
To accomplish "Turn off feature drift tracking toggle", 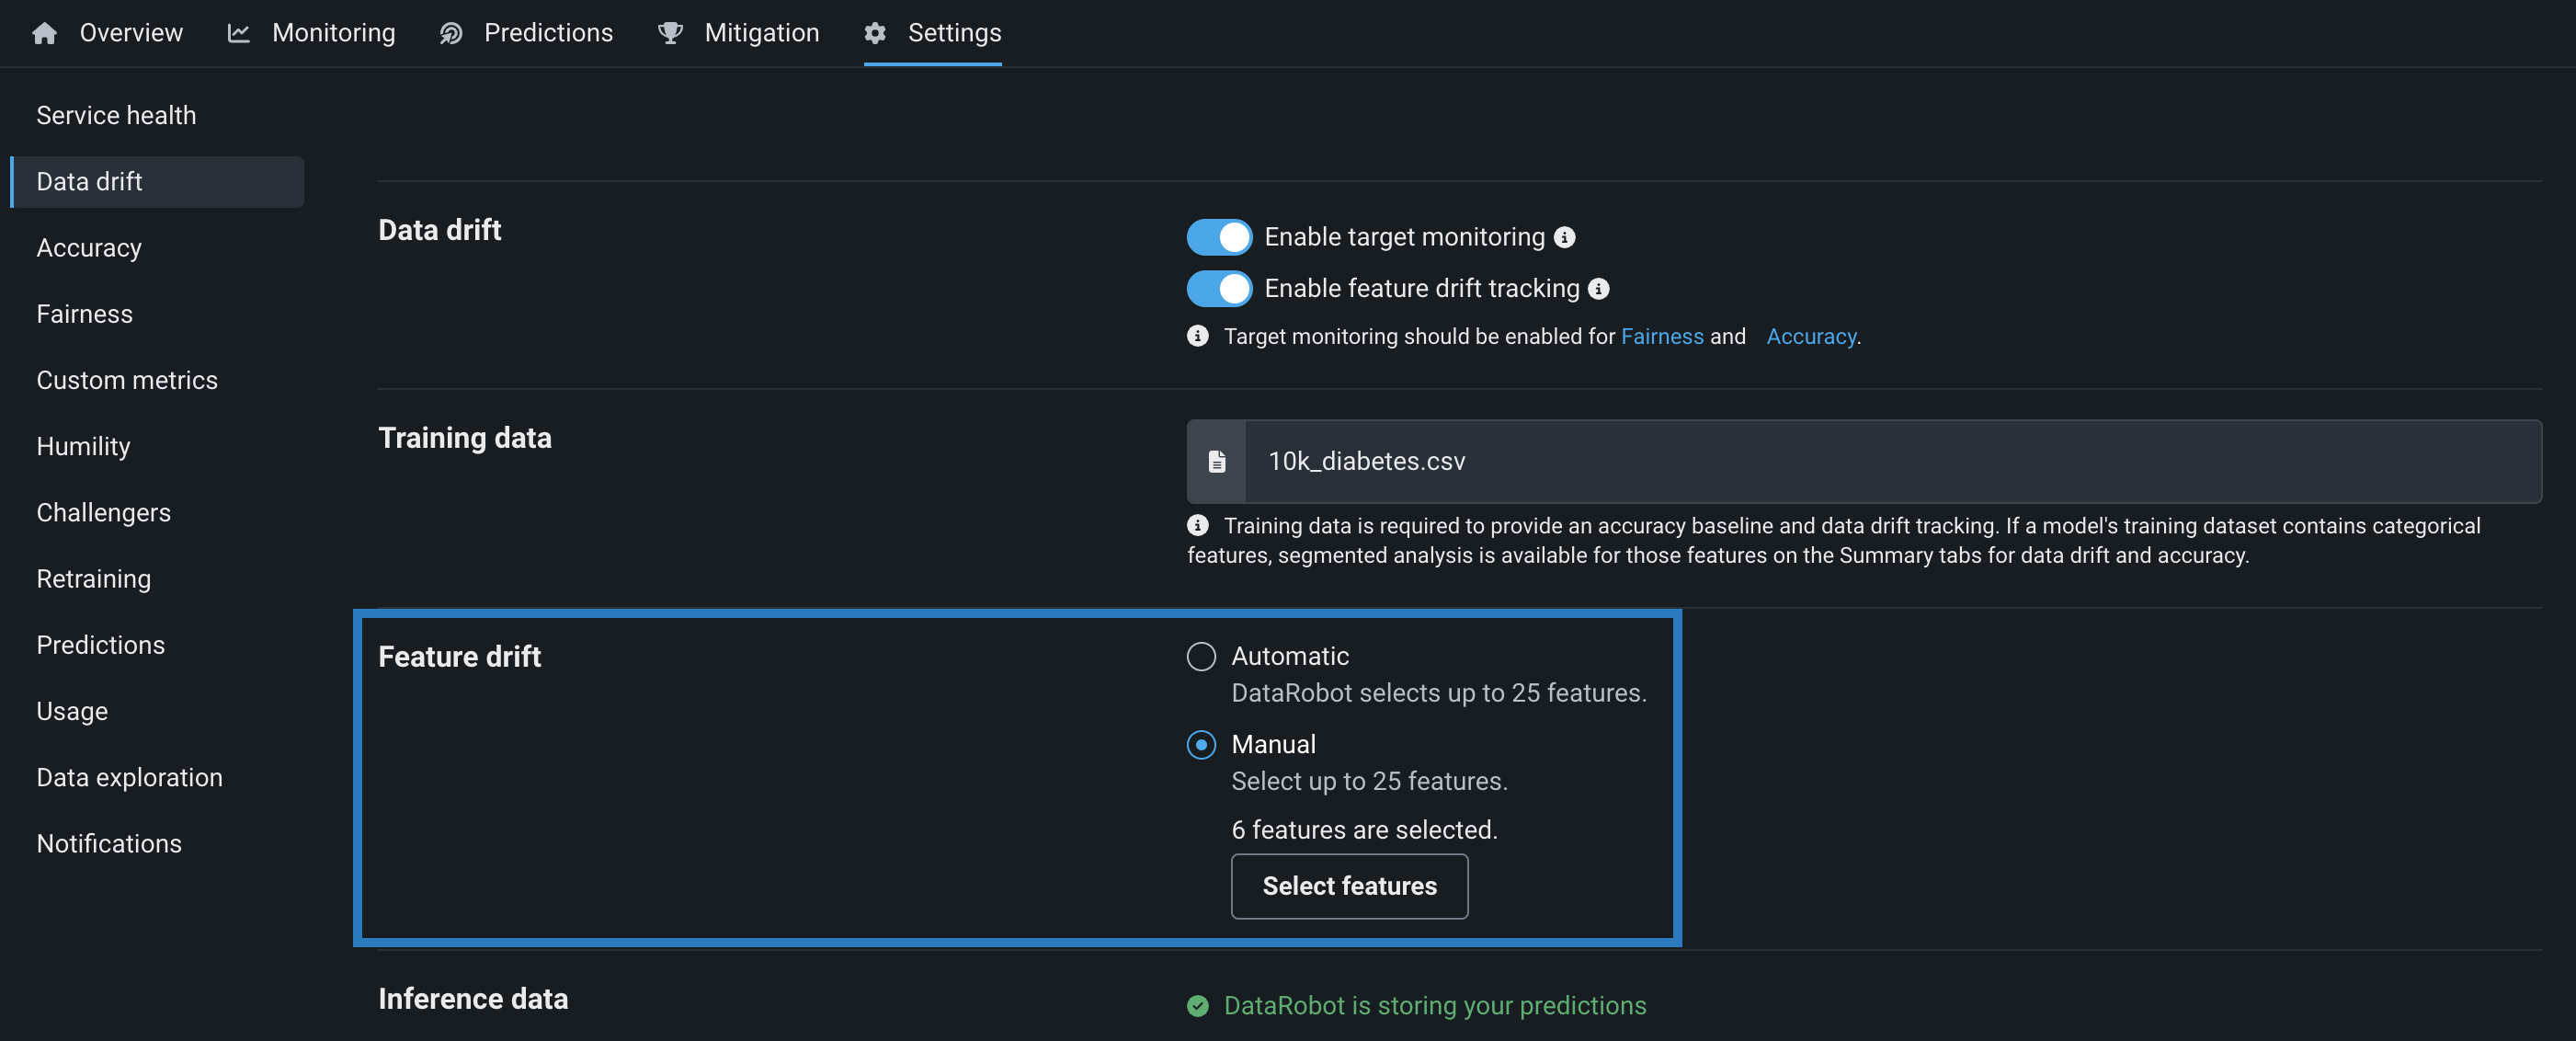I will click(x=1219, y=289).
